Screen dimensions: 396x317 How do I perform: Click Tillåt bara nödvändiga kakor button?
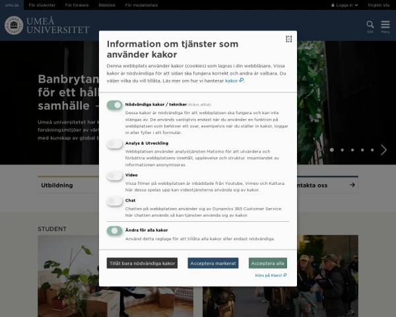pos(142,263)
